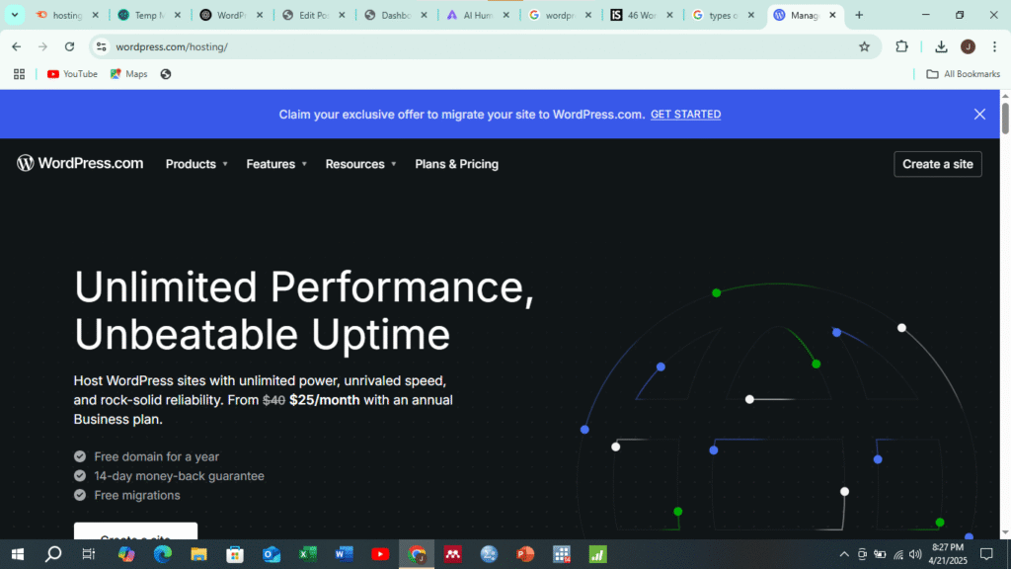Screen dimensions: 1011x569
Task: Expand the Features menu
Action: tap(276, 164)
